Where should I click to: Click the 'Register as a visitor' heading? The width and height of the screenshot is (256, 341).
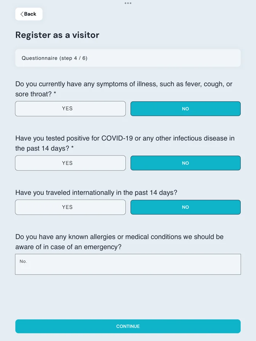point(57,35)
